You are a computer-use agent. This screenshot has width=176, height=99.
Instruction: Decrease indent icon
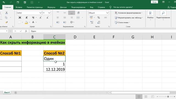point(58,22)
